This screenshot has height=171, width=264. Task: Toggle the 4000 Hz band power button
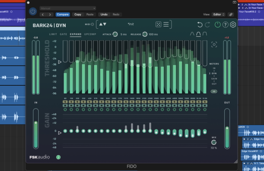coord(168,109)
